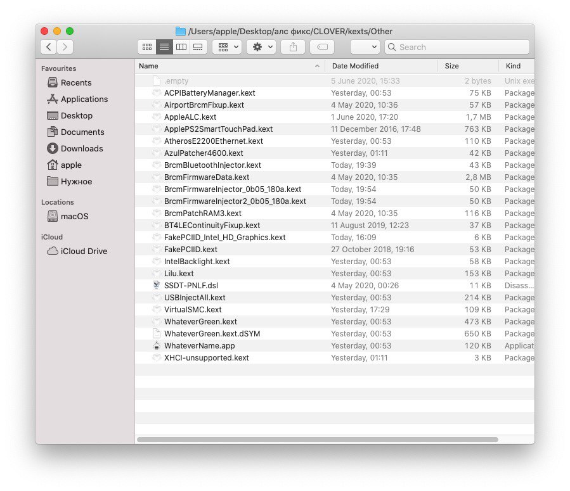Click the 2,8 MB size value

(x=479, y=177)
